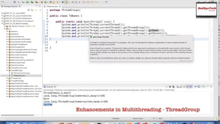Toggle Show Console on Standard Out change
This screenshot has height=124, width=220.
click(x=188, y=87)
